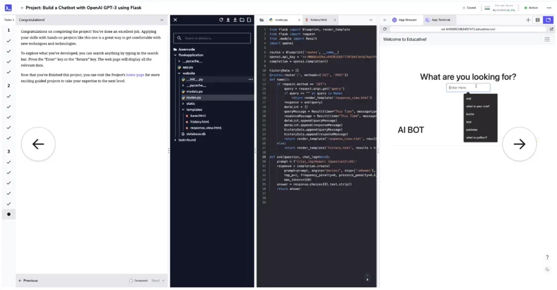Expand __pycache__ folder under flaskapplication
The width and height of the screenshot is (557, 290).
point(180,62)
